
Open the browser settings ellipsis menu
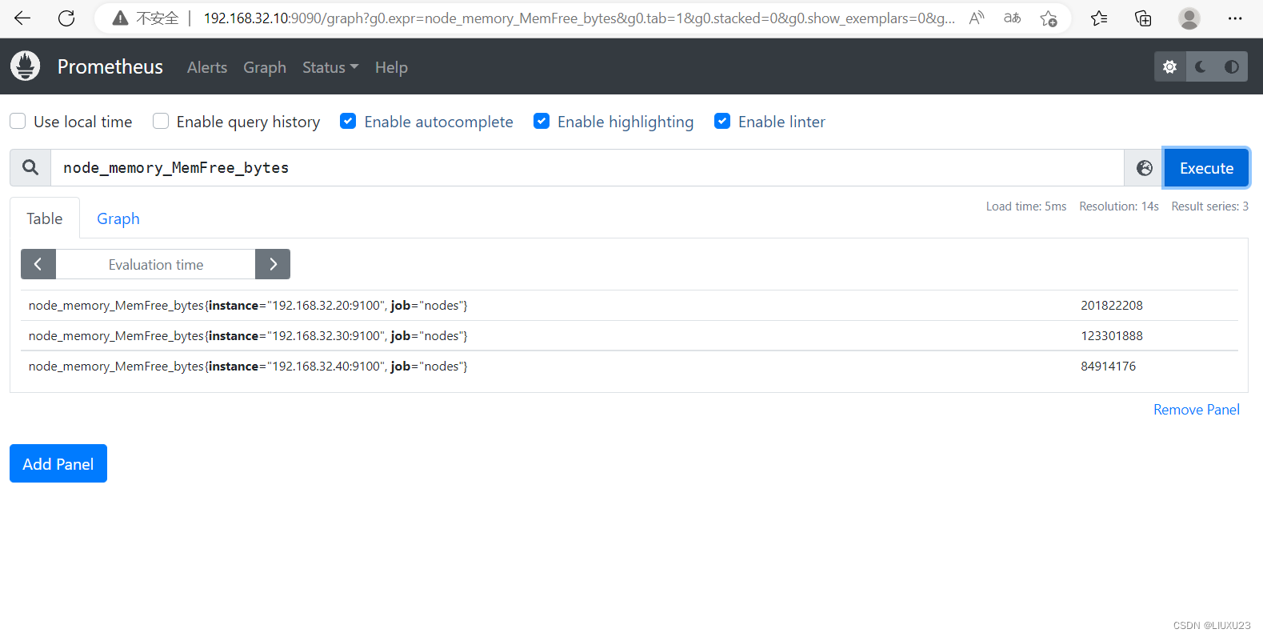1235,18
